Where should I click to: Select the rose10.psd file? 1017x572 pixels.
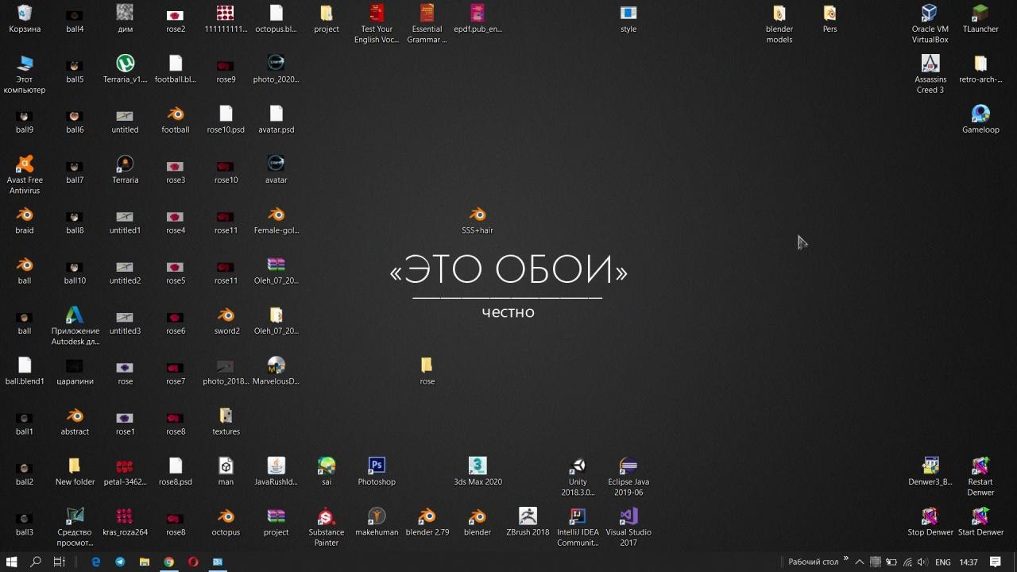point(226,120)
